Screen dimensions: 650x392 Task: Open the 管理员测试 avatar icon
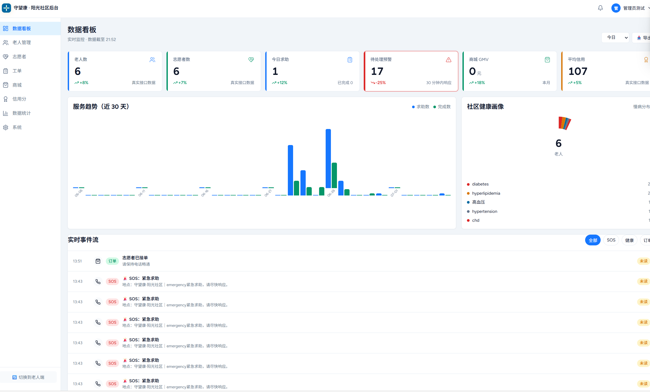[x=616, y=8]
